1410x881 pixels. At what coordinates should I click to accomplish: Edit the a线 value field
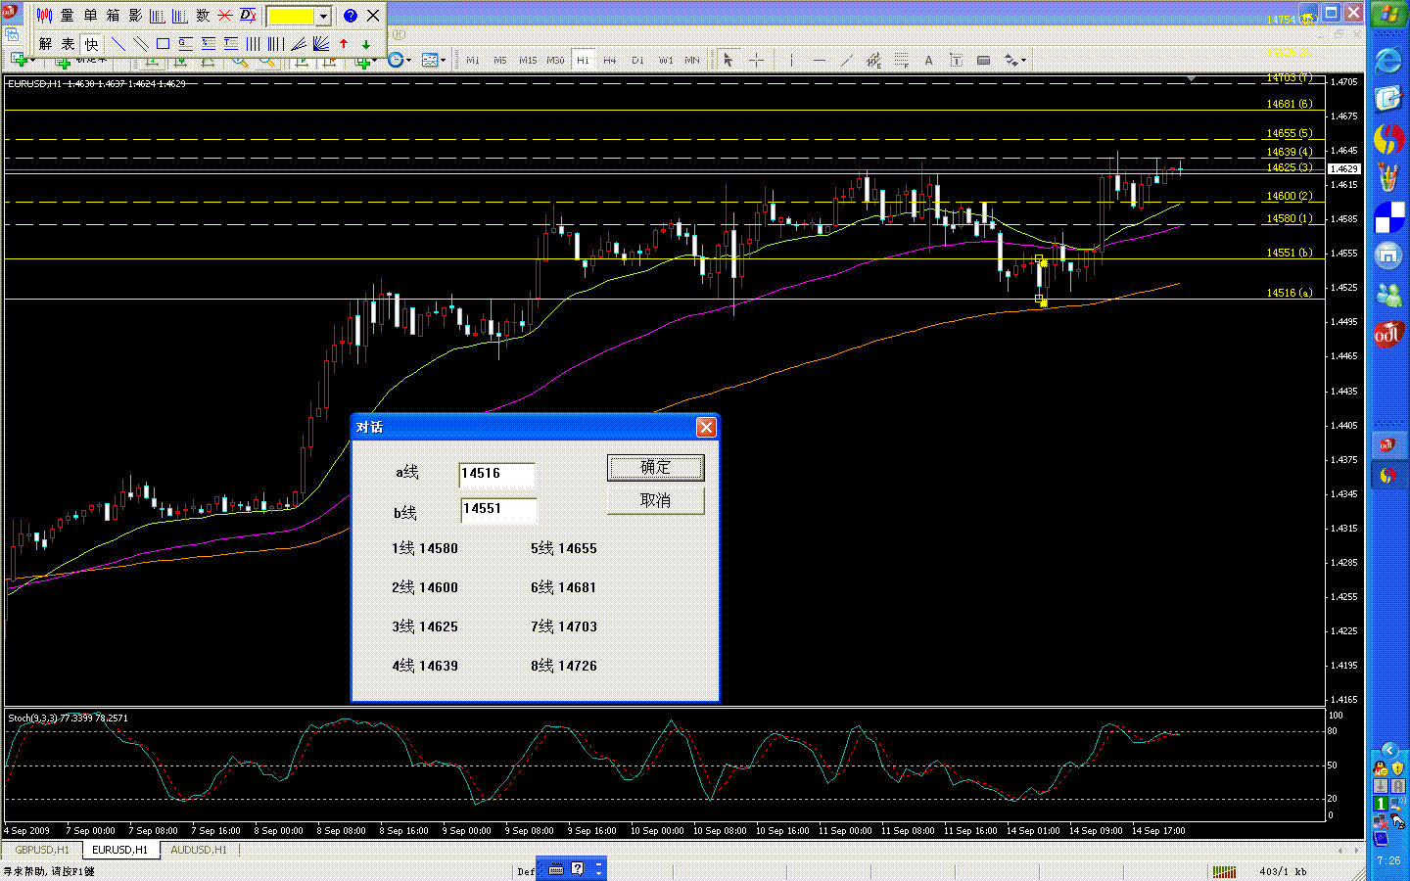coord(496,475)
